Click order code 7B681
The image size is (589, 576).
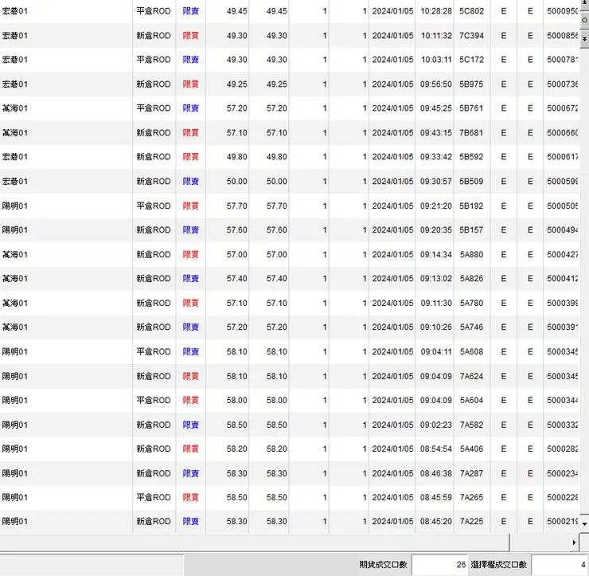click(x=471, y=133)
